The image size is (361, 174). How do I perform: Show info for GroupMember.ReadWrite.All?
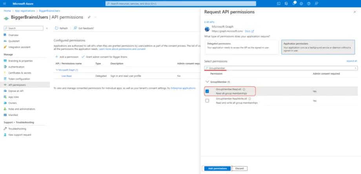(x=250, y=99)
